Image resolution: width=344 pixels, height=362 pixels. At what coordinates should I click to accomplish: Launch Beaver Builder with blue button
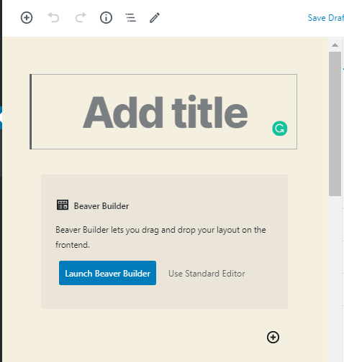[107, 273]
